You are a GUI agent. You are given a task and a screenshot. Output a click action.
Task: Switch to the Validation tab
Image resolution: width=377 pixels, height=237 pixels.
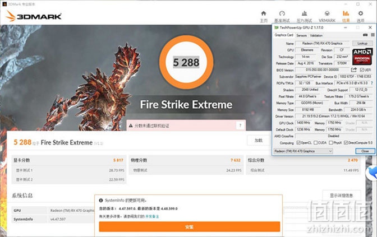(x=316, y=35)
